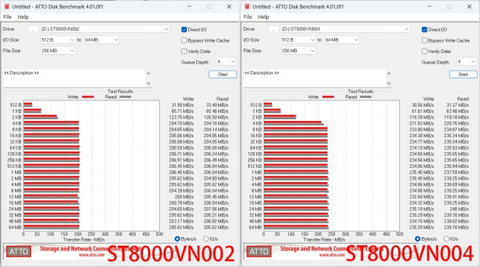Click red Write legend swatch in ST8000VN002 window

(x=88, y=97)
